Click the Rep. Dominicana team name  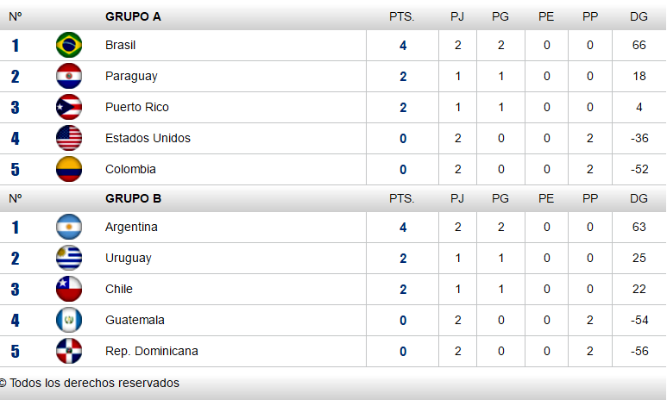point(152,351)
